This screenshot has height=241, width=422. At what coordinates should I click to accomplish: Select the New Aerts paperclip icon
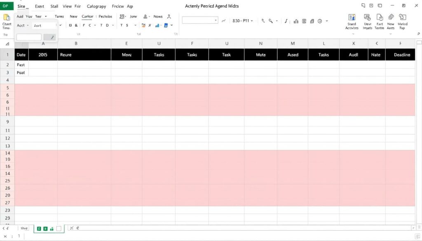click(x=391, y=18)
